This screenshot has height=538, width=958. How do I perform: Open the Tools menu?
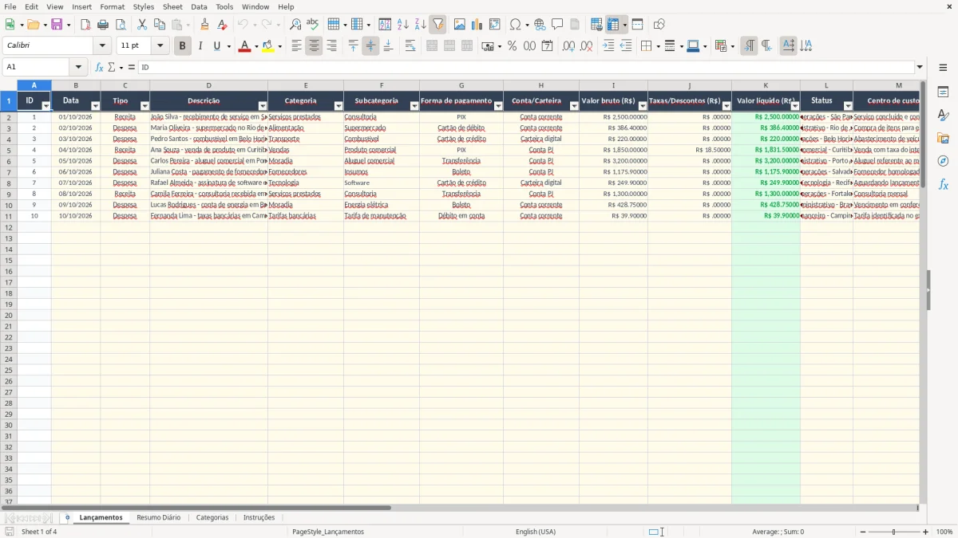[224, 6]
